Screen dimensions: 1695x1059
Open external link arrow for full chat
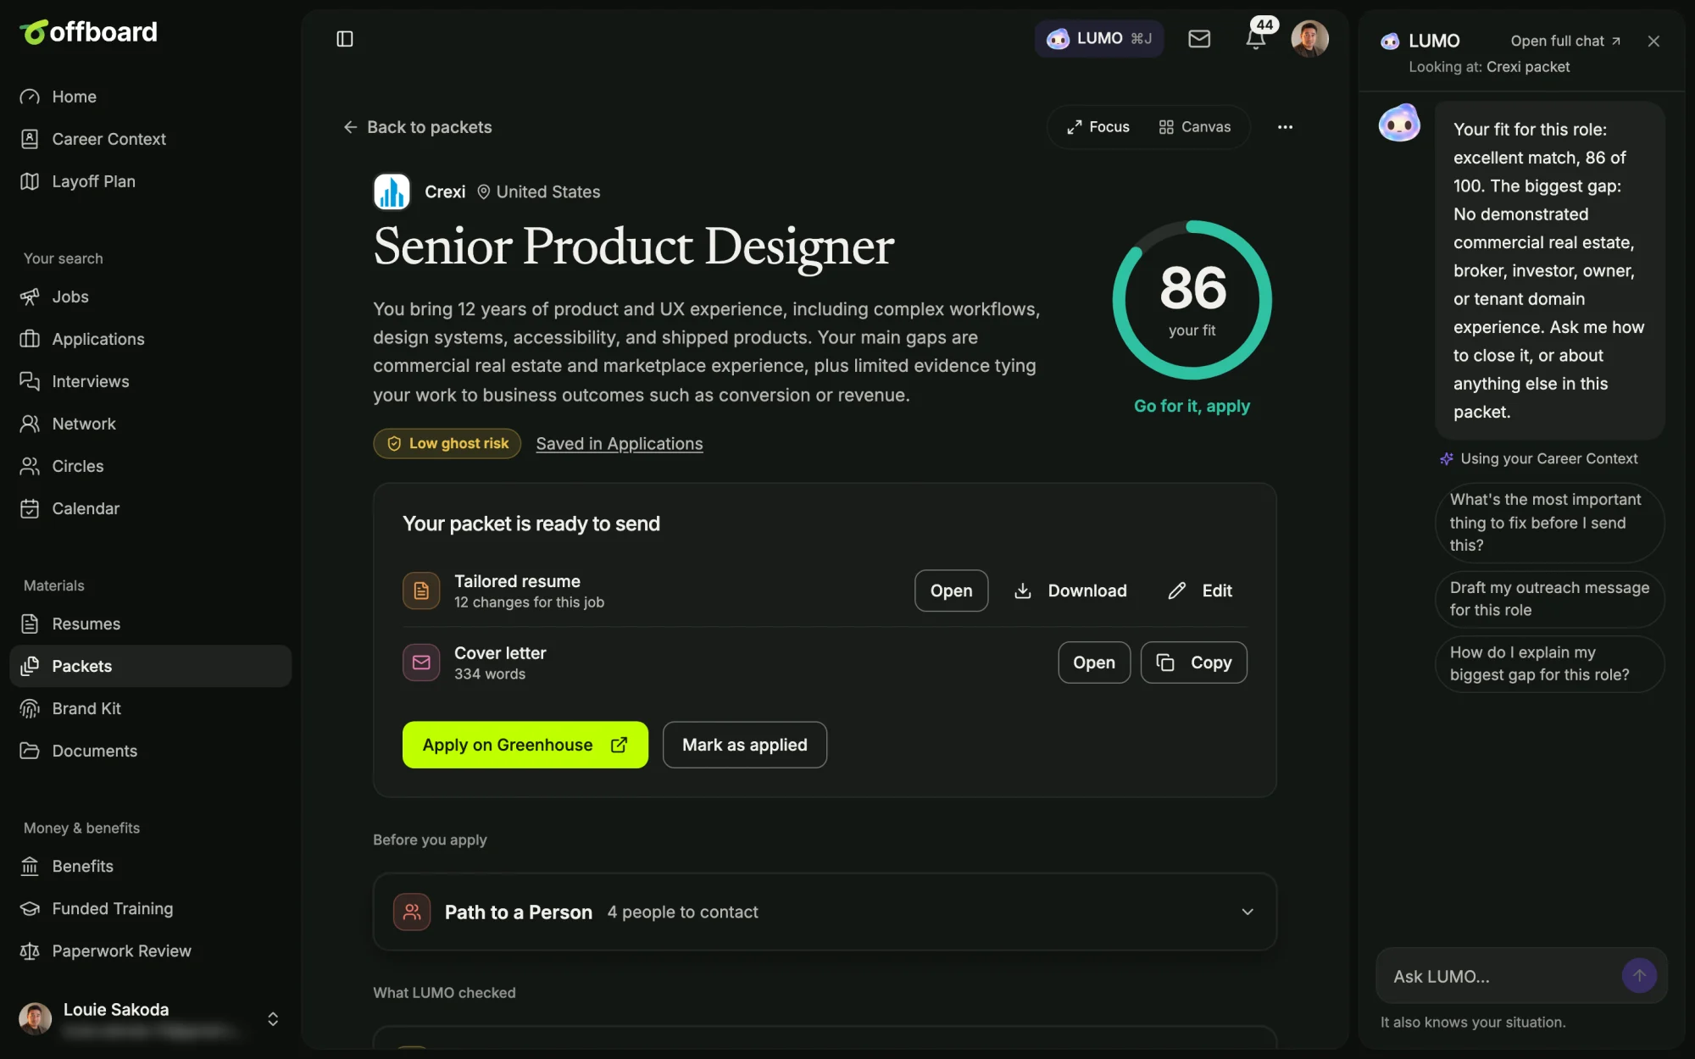click(x=1616, y=41)
